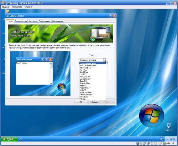Click the EN language indicator

(x=161, y=139)
